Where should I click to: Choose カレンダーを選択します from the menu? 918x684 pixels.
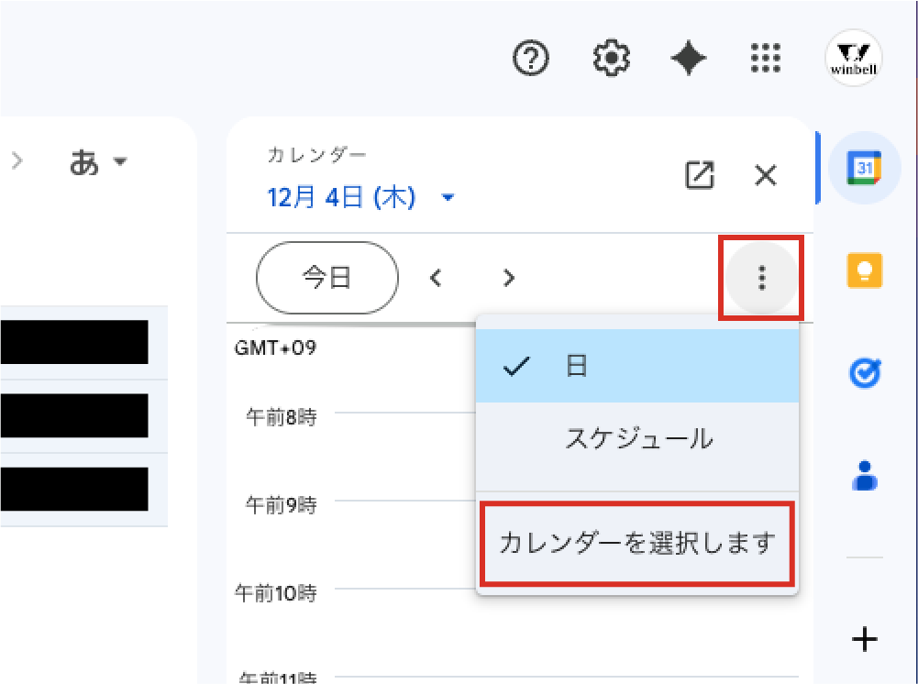[637, 543]
